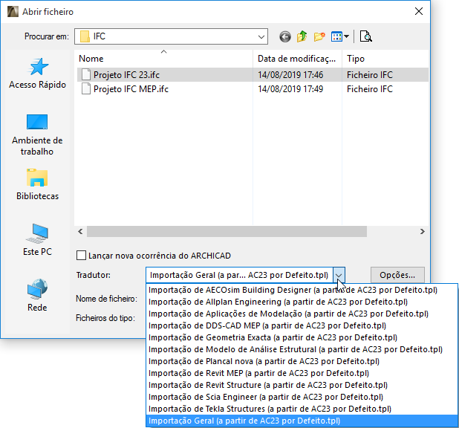
Task: Choose Importação de Plancal nova translator
Action: coord(302,361)
